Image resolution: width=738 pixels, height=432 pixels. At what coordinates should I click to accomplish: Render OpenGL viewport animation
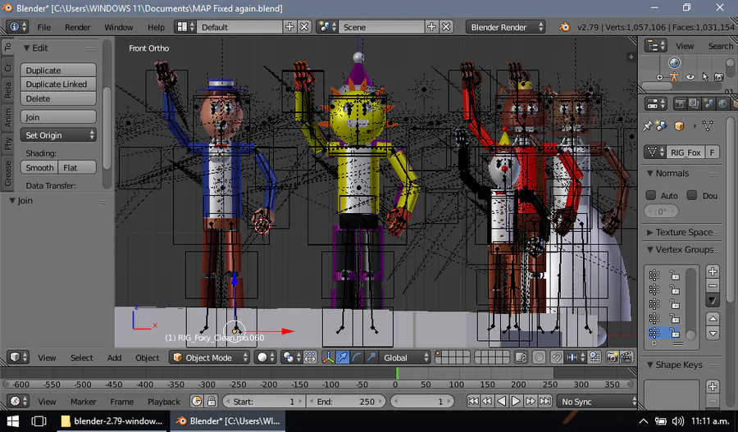point(626,357)
